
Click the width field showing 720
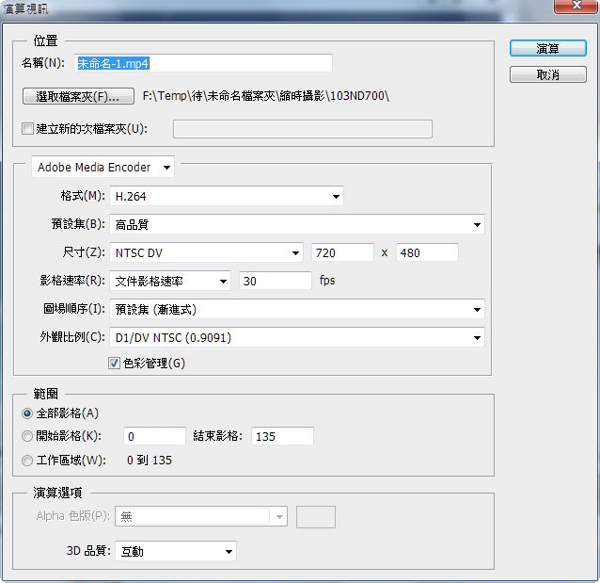point(342,252)
